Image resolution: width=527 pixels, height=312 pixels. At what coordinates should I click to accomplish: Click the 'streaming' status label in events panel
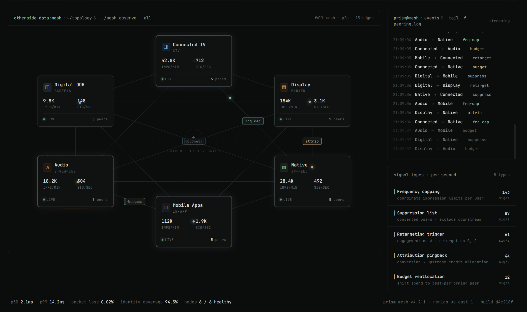click(x=499, y=21)
